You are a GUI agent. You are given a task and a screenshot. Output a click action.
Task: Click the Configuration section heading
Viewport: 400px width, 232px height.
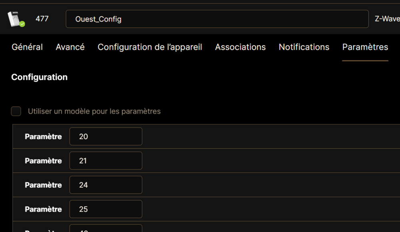click(39, 77)
